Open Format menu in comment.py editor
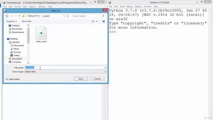Image resolution: width=213 pixels, height=120 pixels. 18,7
